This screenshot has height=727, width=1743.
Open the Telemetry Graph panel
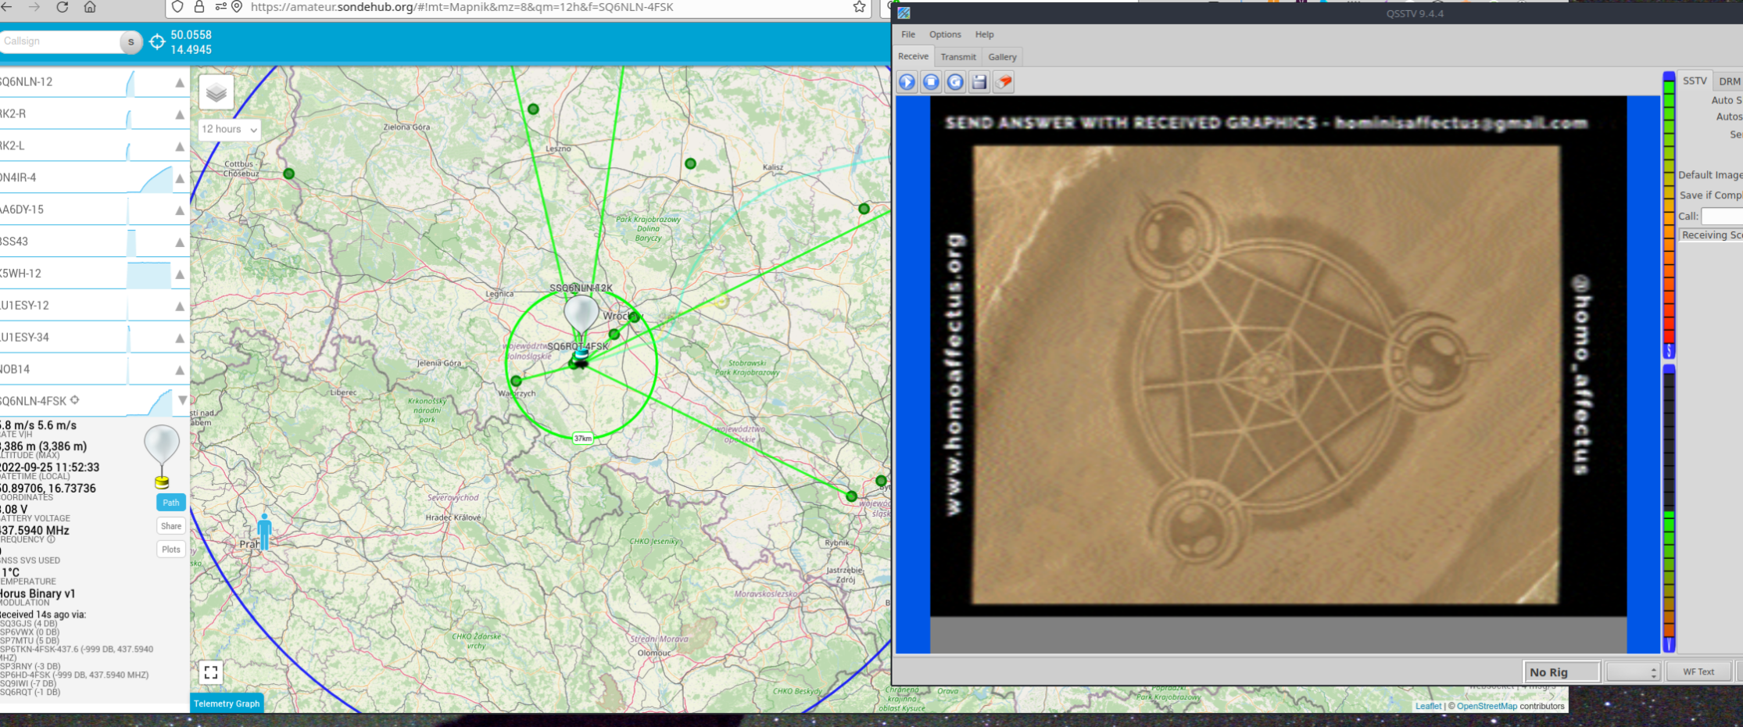pyautogui.click(x=227, y=704)
